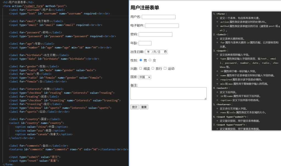Select the 年 segment of the date field
281x166 pixels.
coord(149,52)
